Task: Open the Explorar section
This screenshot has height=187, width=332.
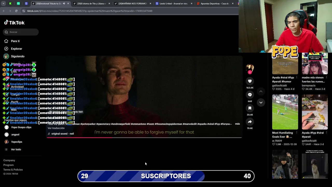Action: click(16, 49)
